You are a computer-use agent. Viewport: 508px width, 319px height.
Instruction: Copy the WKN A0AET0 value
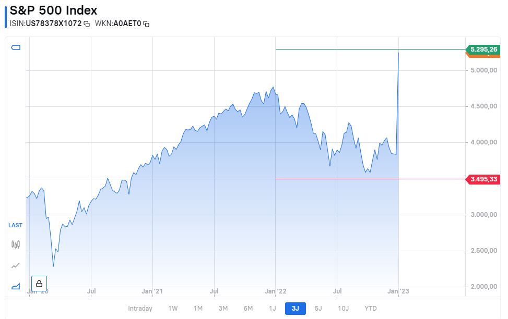[145, 24]
